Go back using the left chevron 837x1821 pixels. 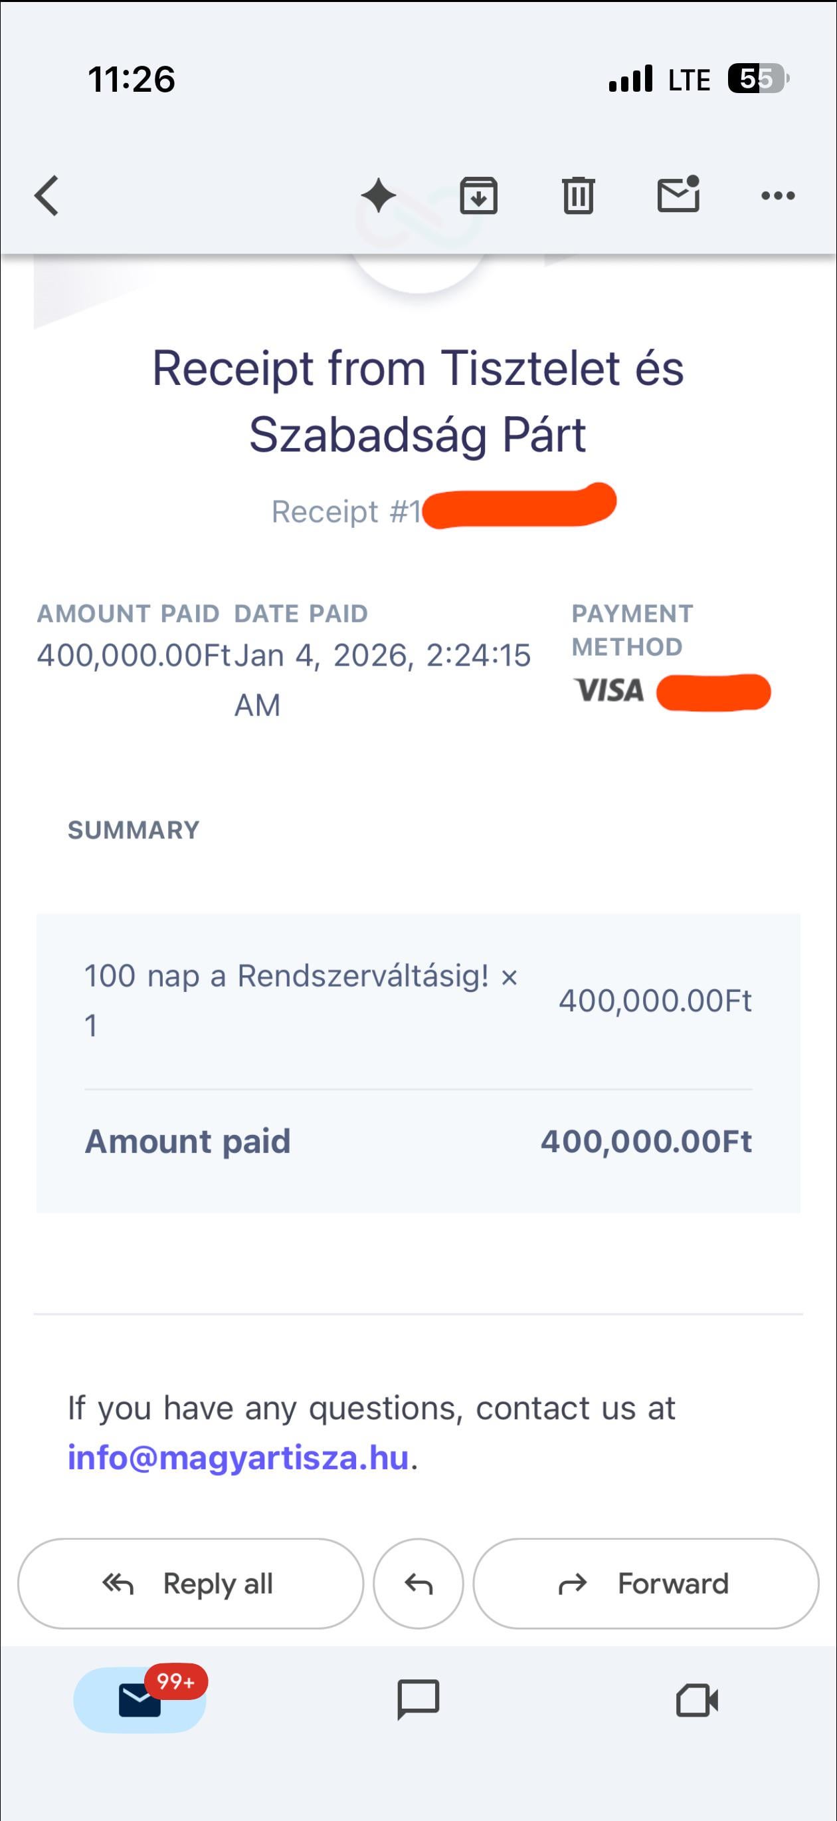46,196
